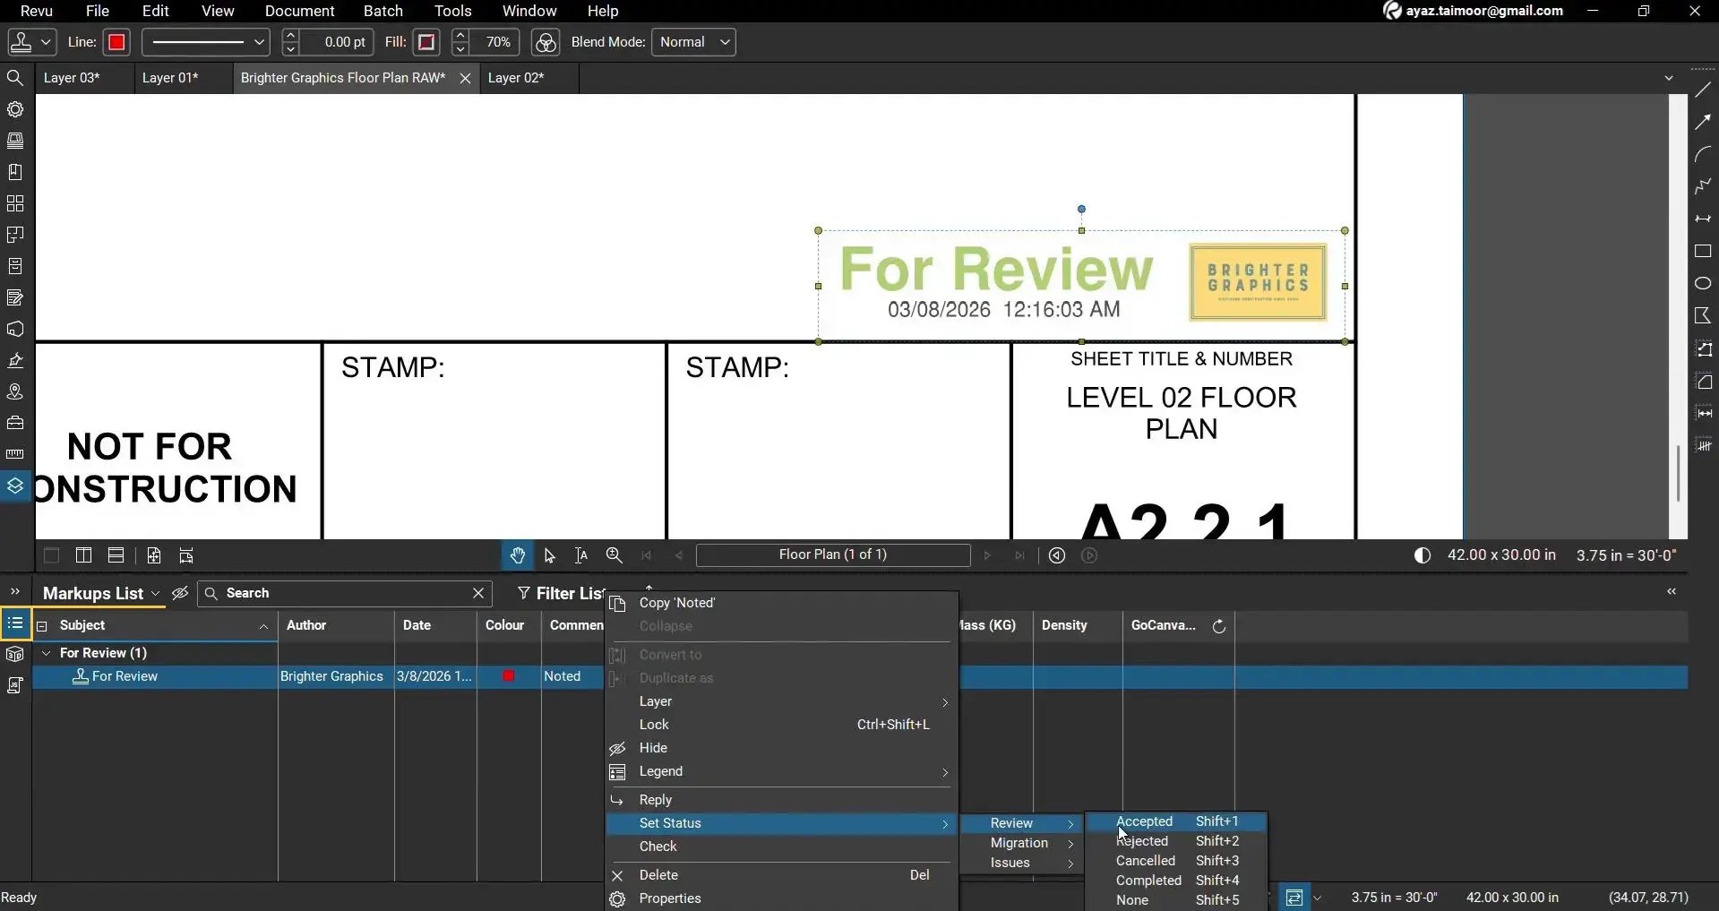Viewport: 1719px width, 911px height.
Task: Toggle collapse-all box in Subject header
Action: pyautogui.click(x=41, y=626)
